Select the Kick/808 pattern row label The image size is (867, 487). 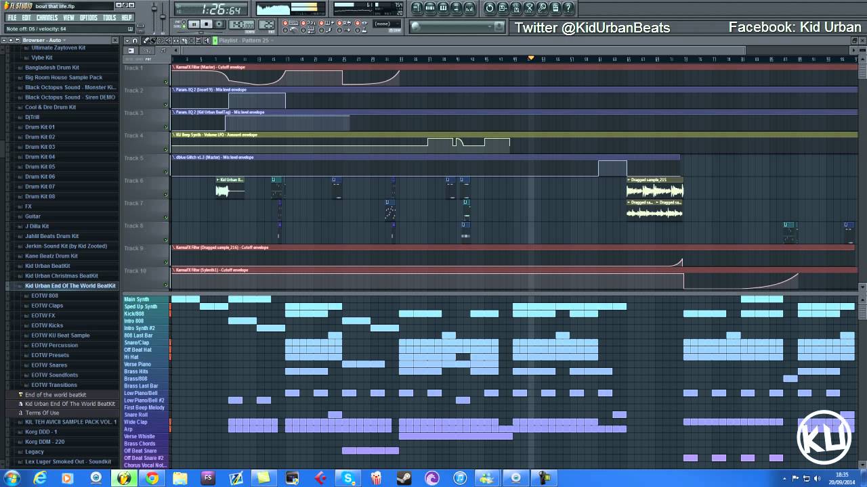(x=146, y=314)
